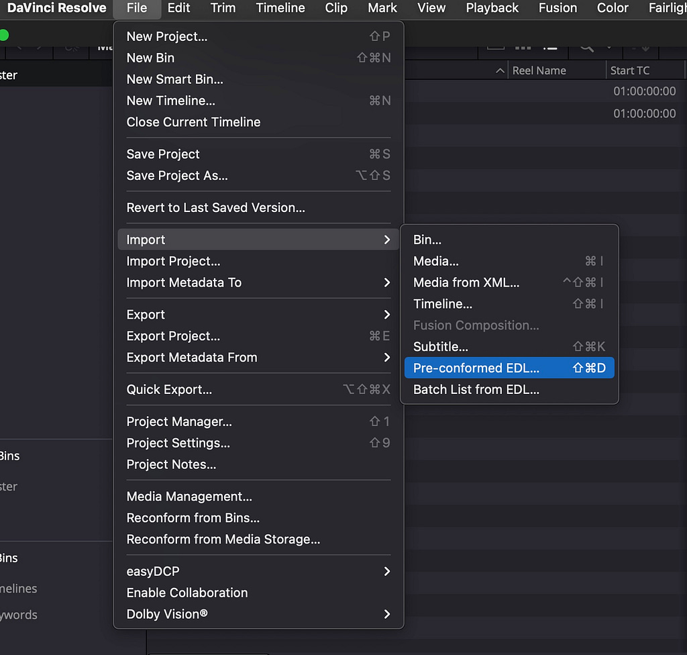Select New Smart Bin... entry

258,79
